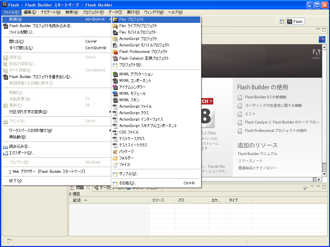The width and height of the screenshot is (330, 247).
Task: Click the フォルダー folder icon
Action: (x=115, y=158)
